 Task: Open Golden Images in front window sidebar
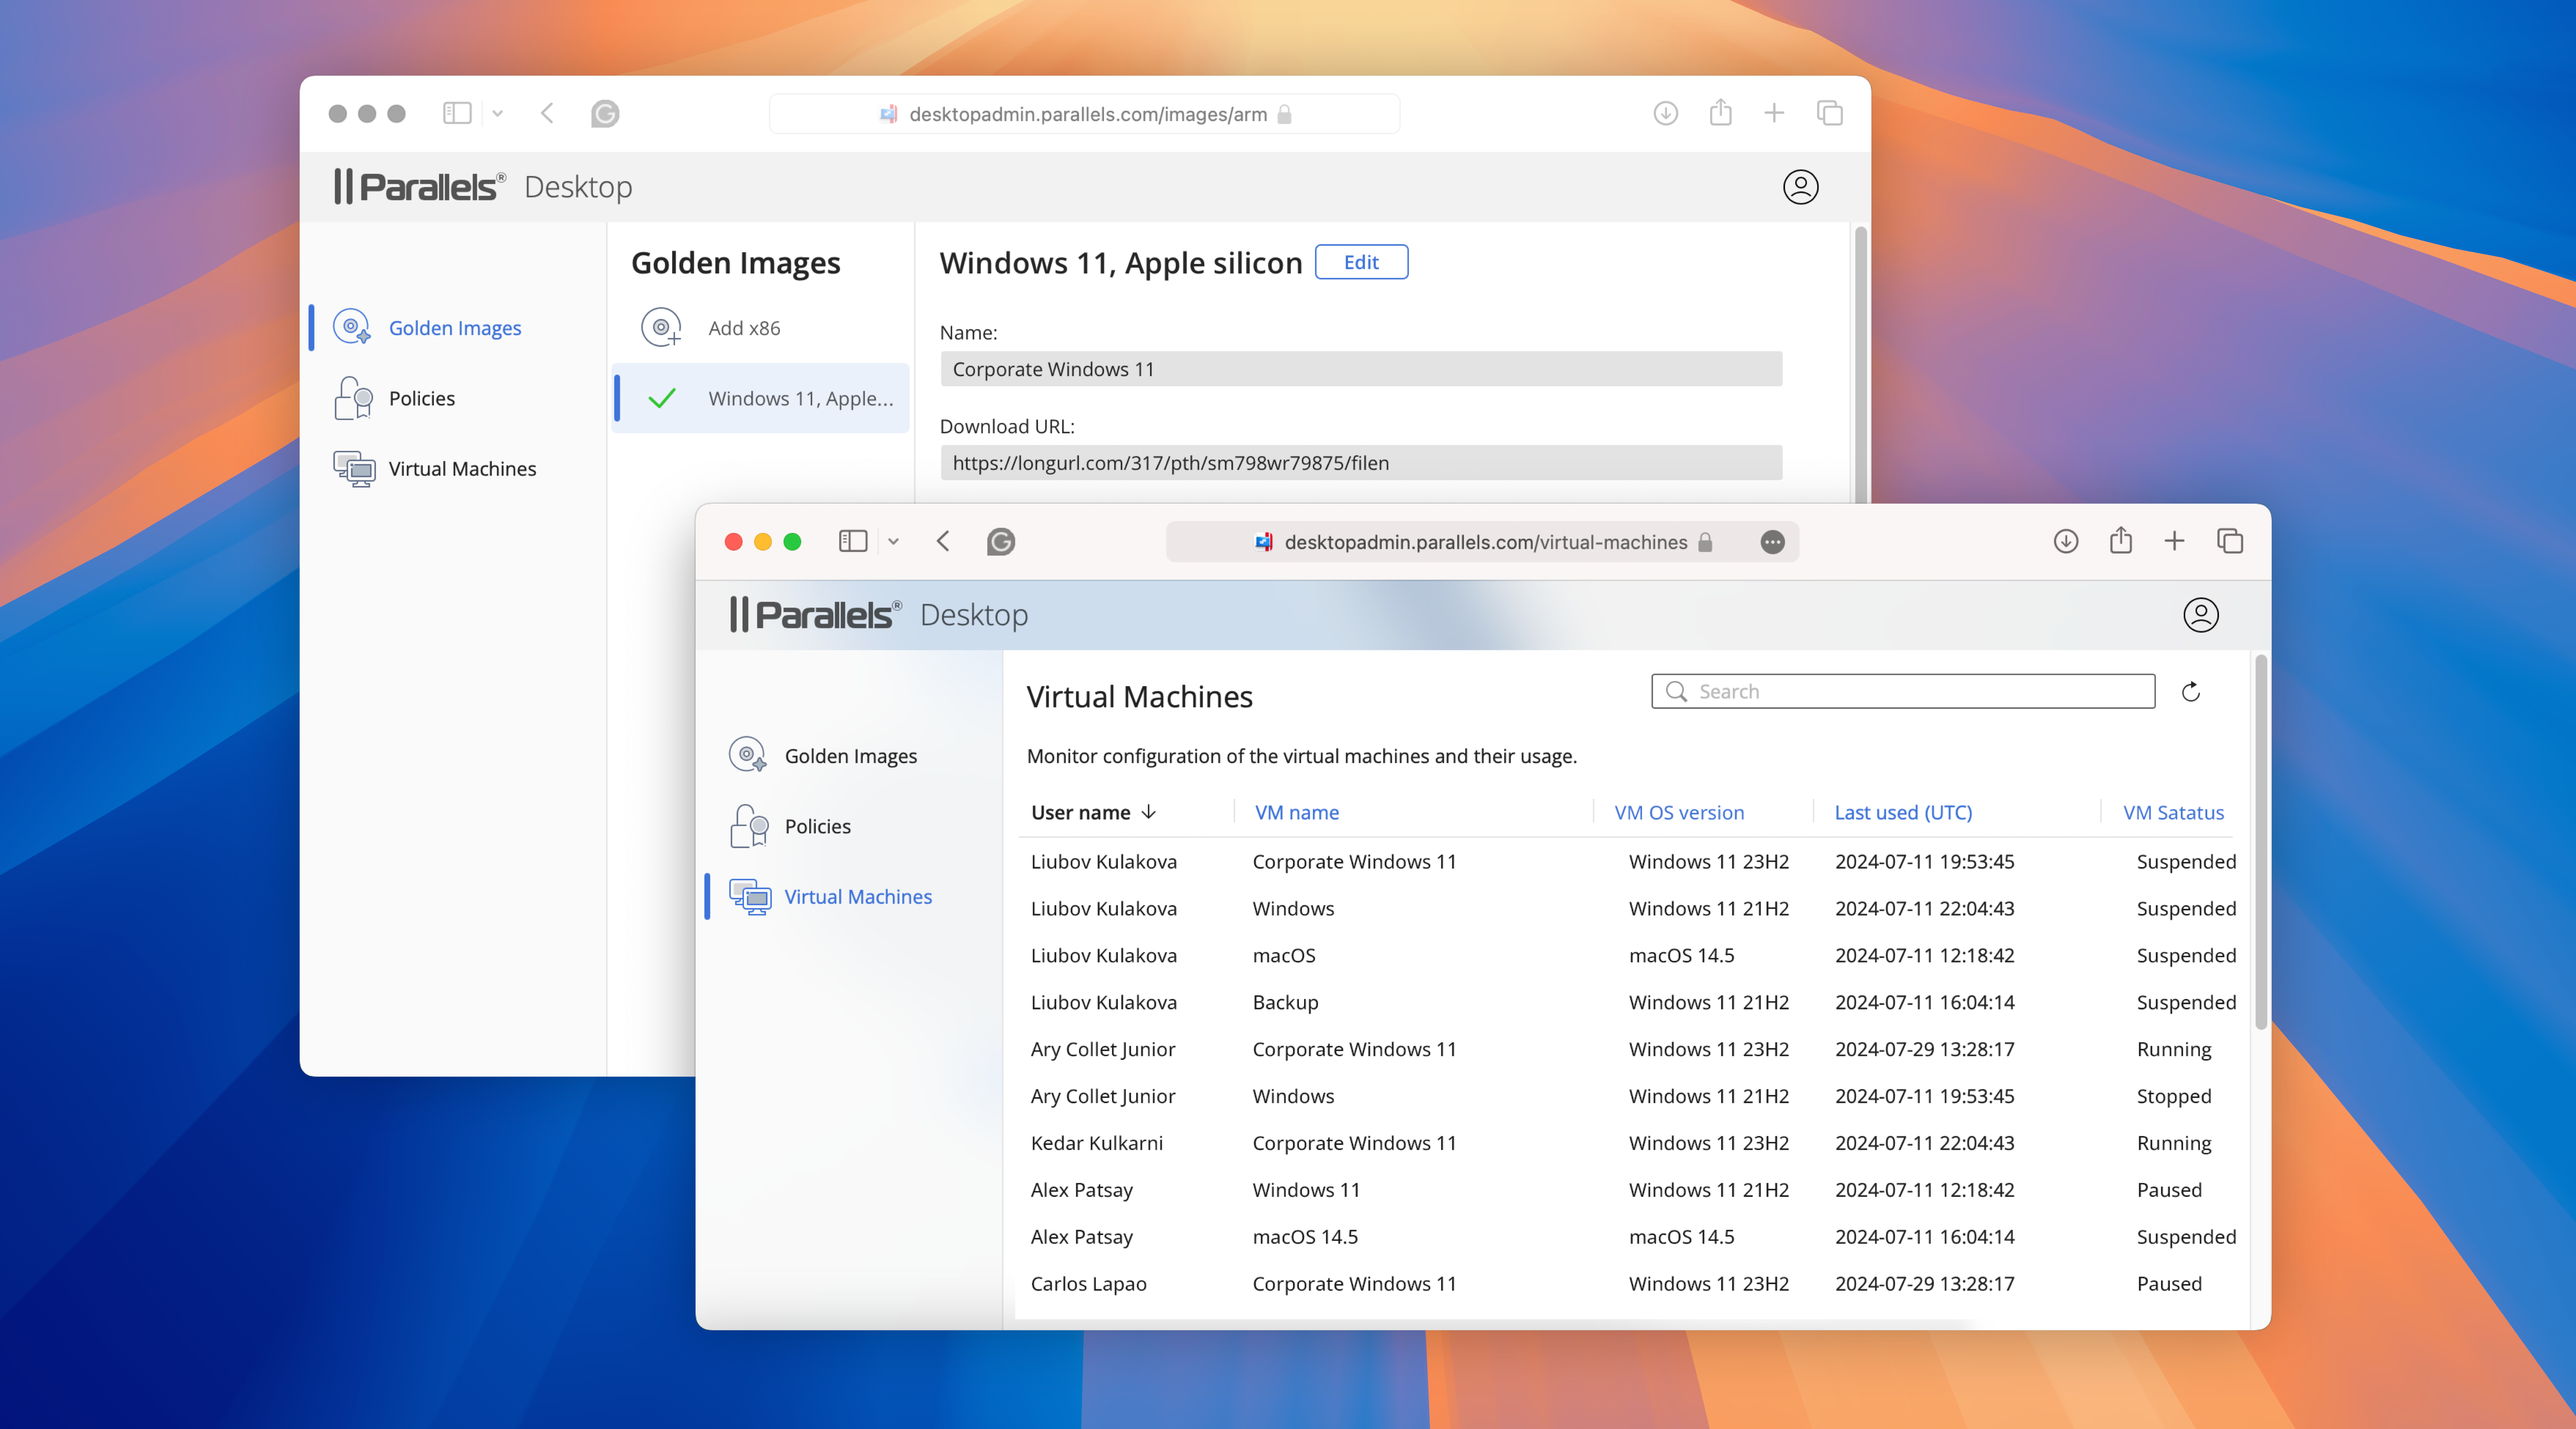pos(850,756)
